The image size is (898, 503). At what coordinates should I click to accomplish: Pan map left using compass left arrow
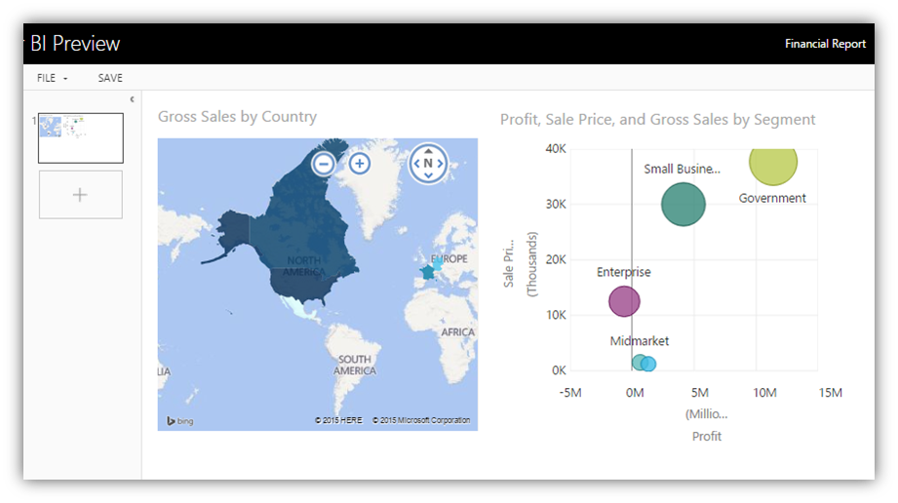416,164
